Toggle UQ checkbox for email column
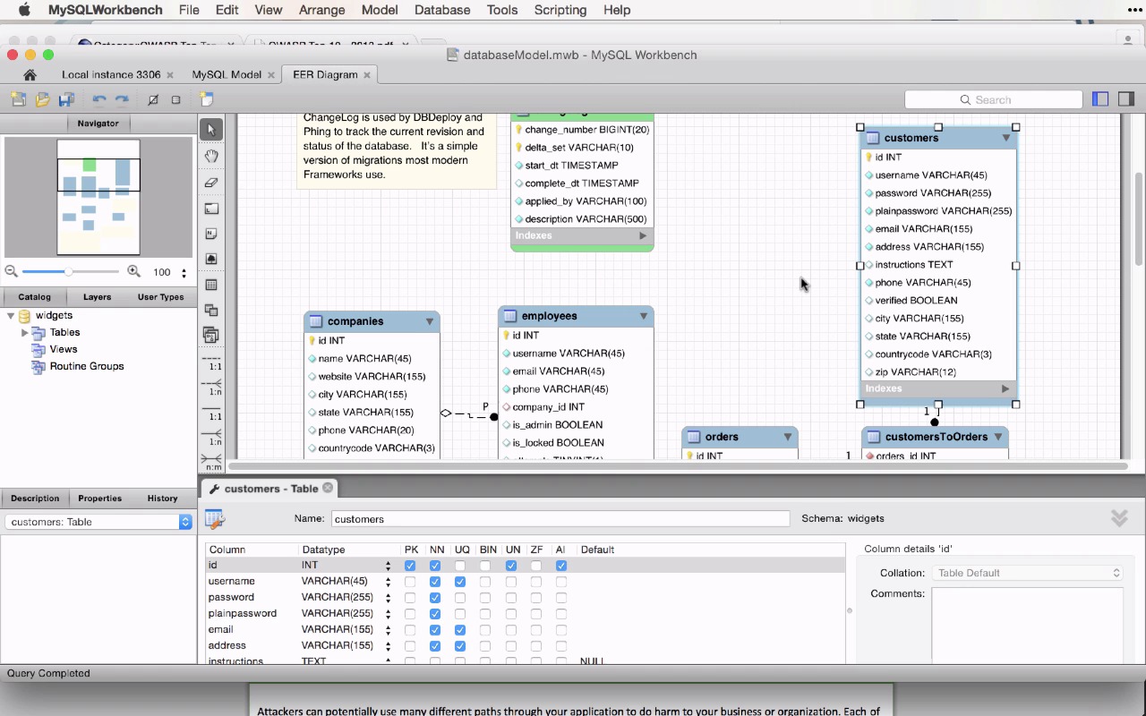Screen dimensions: 1146x716 460,630
